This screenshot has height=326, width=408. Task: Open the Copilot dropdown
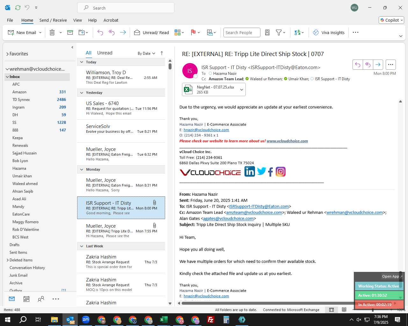391,20
